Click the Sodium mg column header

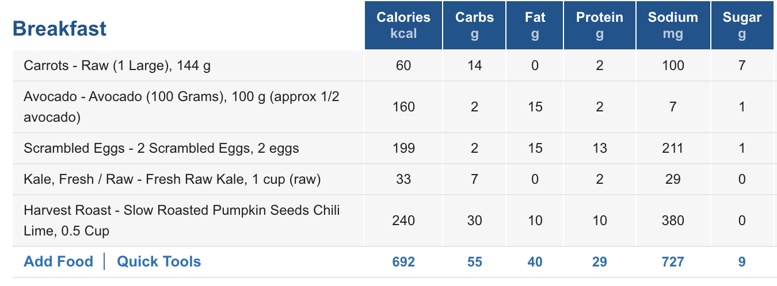point(673,25)
